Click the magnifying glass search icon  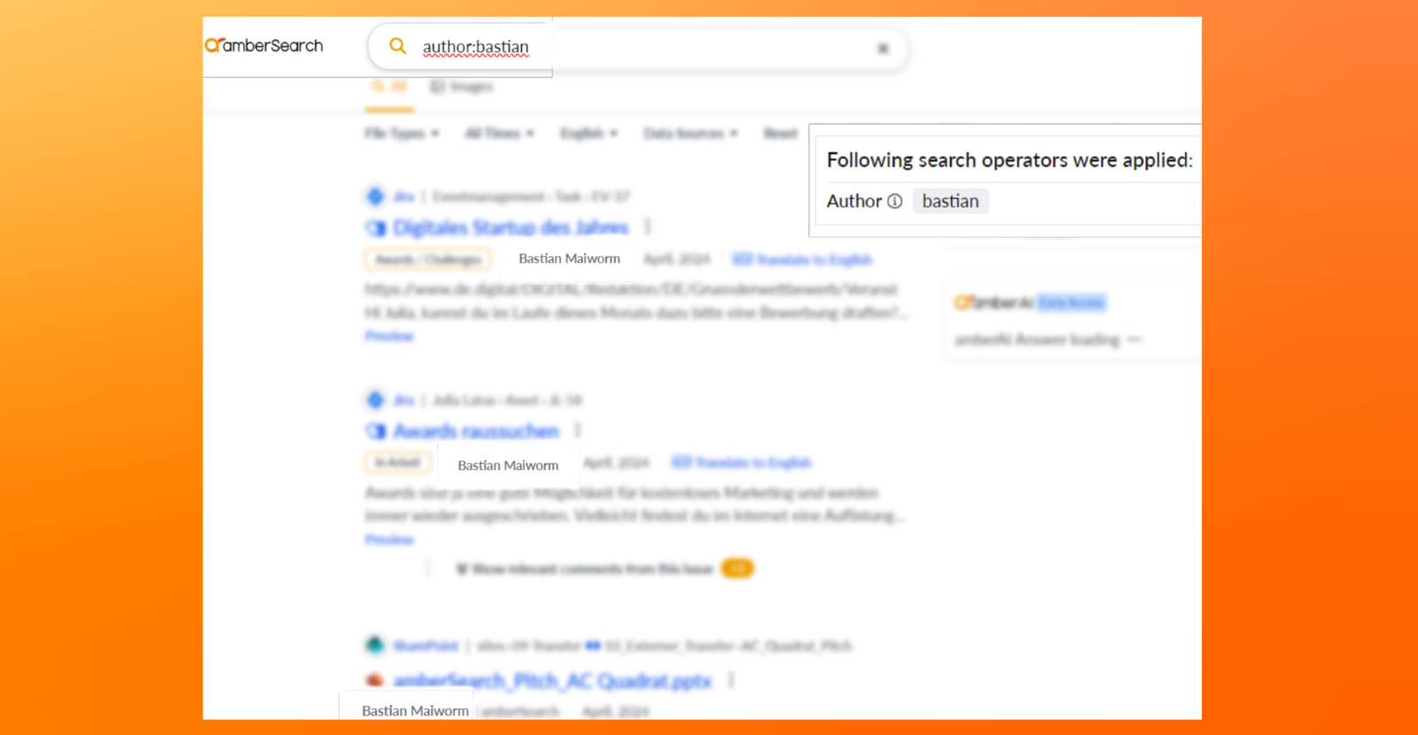click(x=398, y=46)
